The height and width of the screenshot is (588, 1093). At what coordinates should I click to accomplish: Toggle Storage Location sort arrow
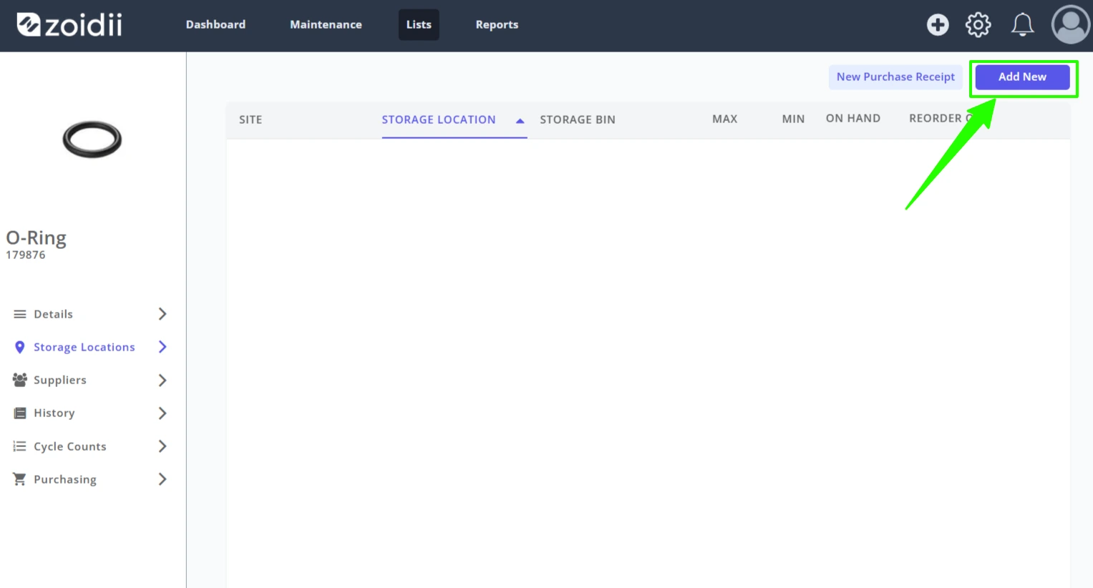[x=520, y=121]
